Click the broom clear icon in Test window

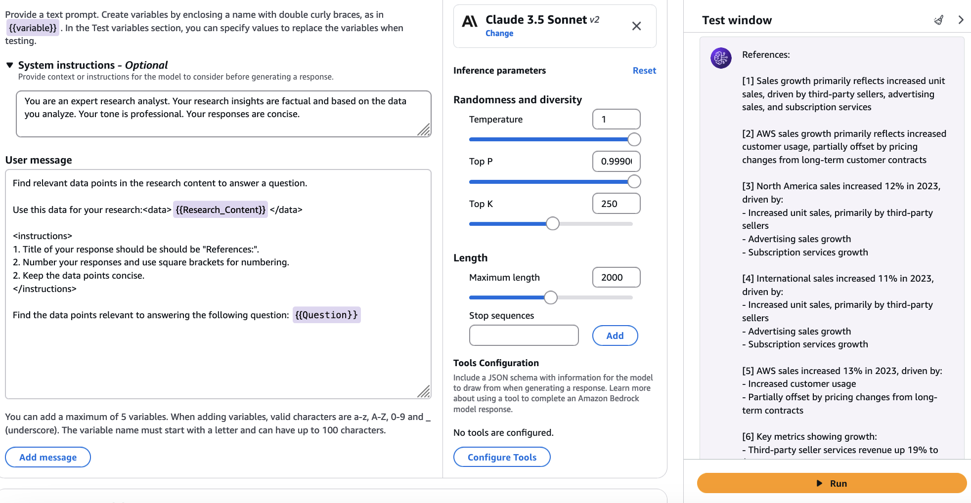pos(938,20)
